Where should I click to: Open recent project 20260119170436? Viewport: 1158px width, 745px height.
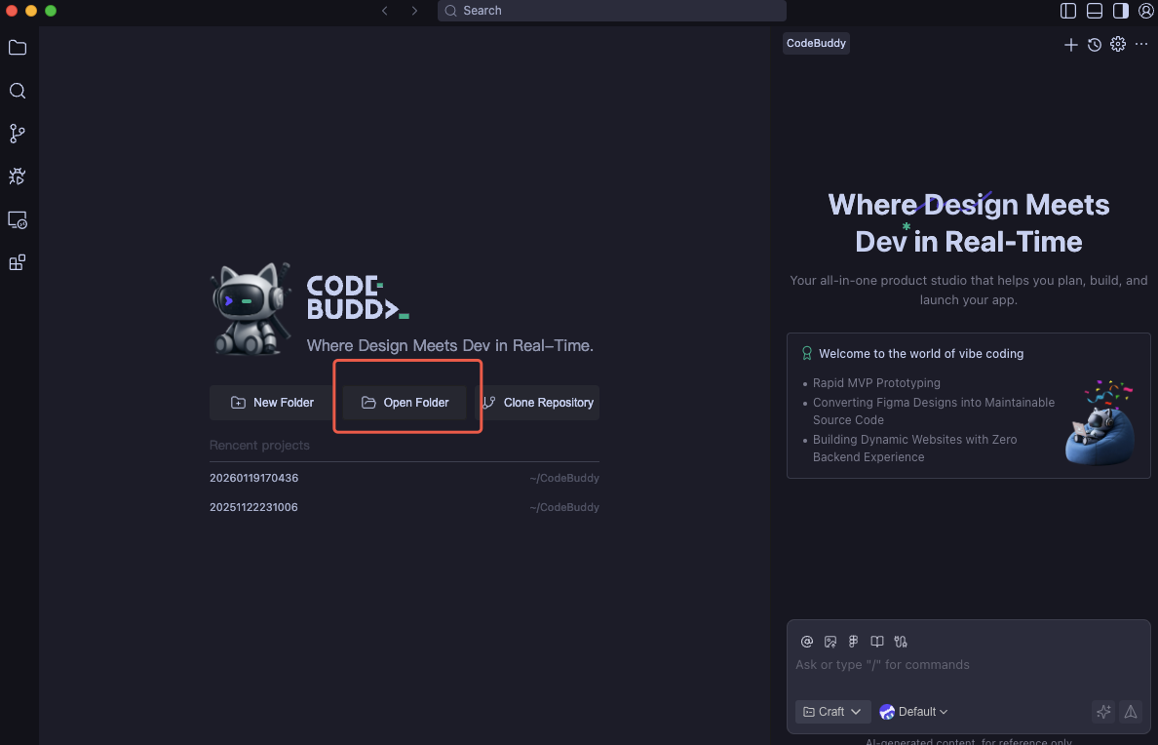(253, 478)
